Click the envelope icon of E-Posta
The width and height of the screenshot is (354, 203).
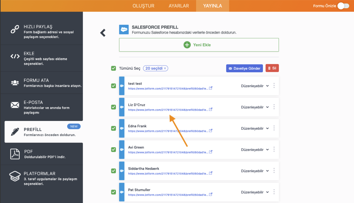(15, 105)
